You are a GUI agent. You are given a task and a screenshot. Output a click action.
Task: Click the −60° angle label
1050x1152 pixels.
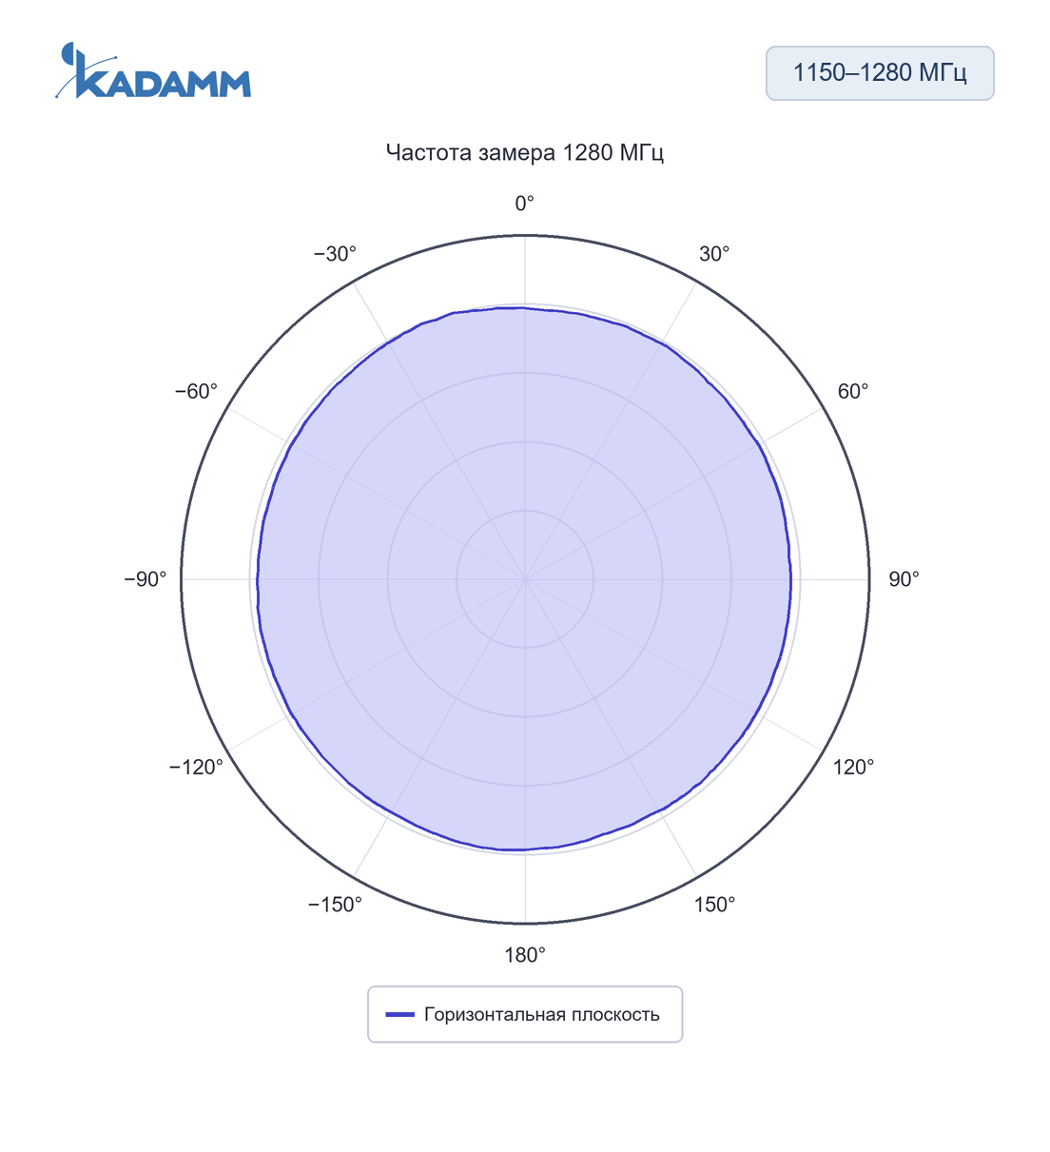coord(196,392)
